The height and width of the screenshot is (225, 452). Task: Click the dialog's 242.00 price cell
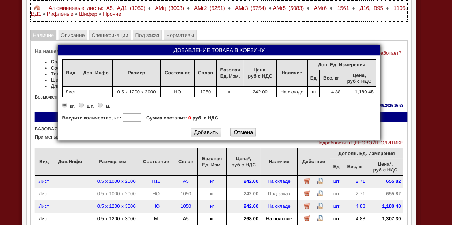(x=260, y=92)
